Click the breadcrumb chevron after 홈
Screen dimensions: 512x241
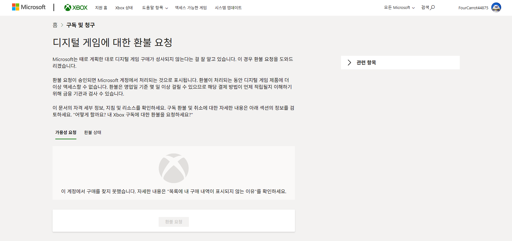tap(62, 25)
